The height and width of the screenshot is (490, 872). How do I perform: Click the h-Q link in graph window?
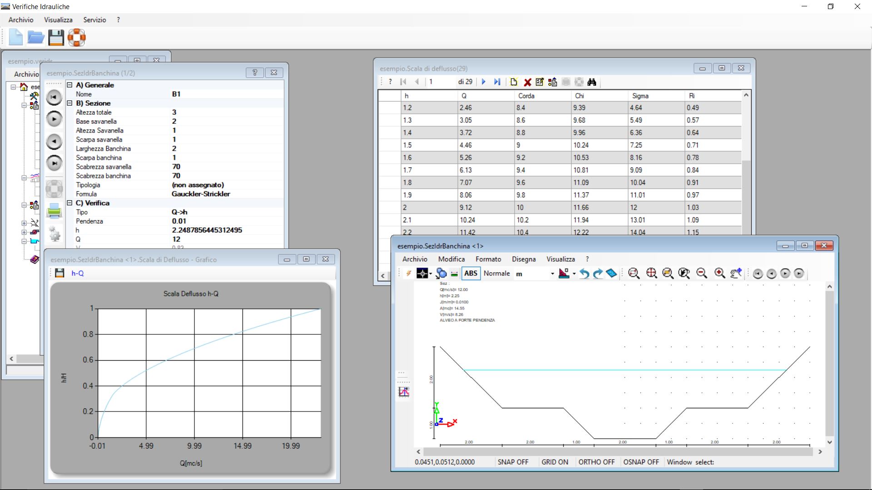click(x=78, y=273)
